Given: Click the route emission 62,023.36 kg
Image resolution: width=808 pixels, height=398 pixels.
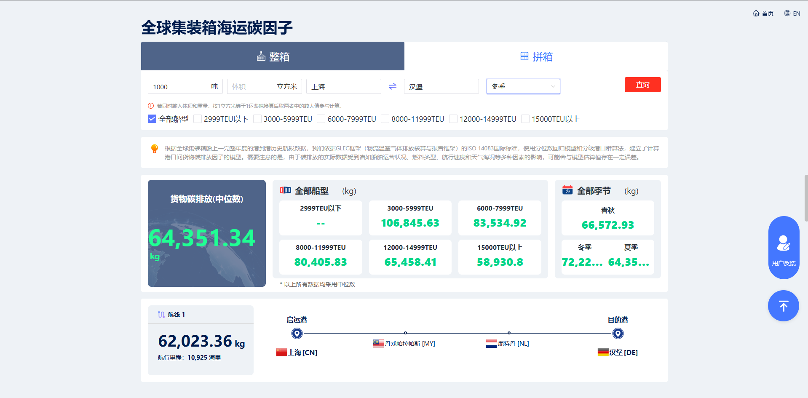Looking at the screenshot, I should tap(201, 341).
